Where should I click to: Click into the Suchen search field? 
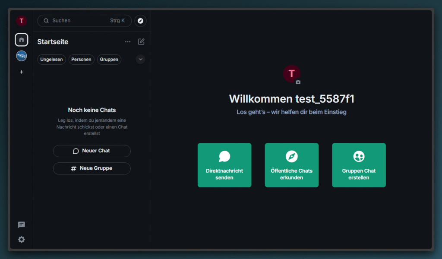point(80,21)
